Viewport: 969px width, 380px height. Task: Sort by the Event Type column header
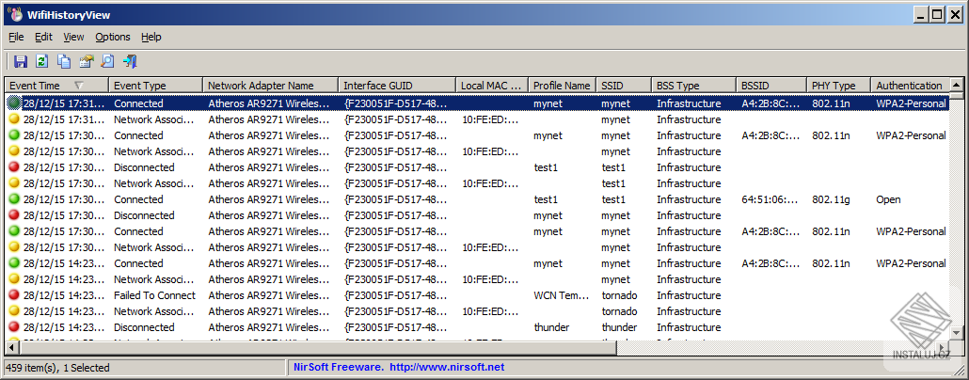pos(156,86)
